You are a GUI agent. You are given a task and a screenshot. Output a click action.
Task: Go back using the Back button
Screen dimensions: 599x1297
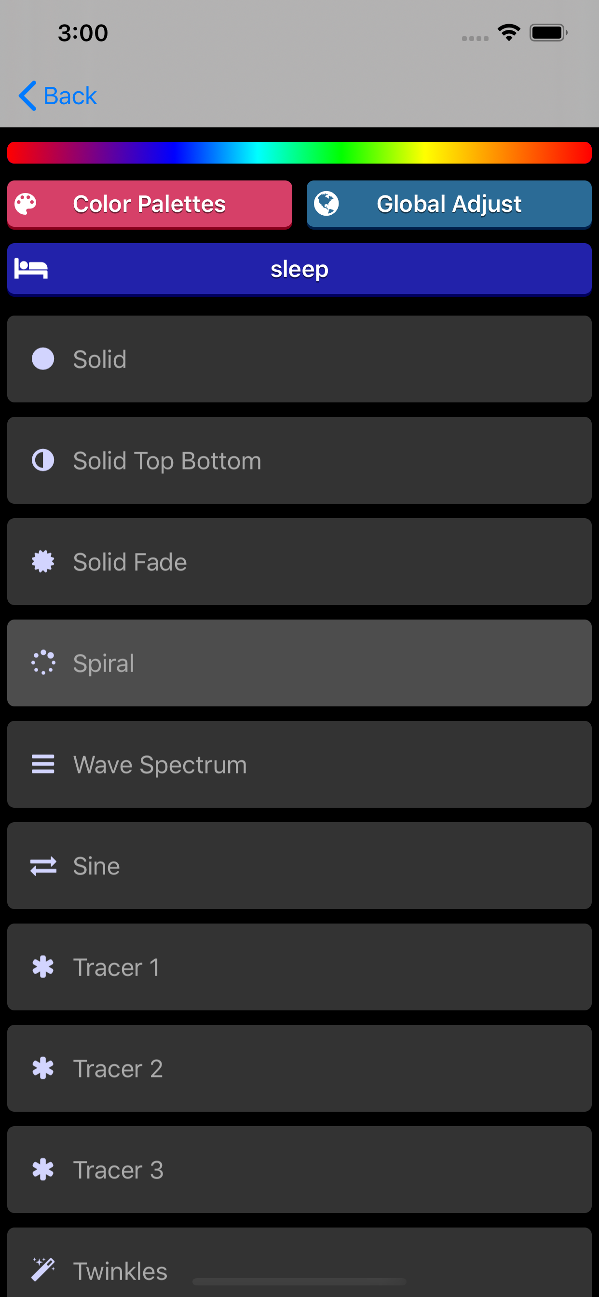pyautogui.click(x=57, y=96)
